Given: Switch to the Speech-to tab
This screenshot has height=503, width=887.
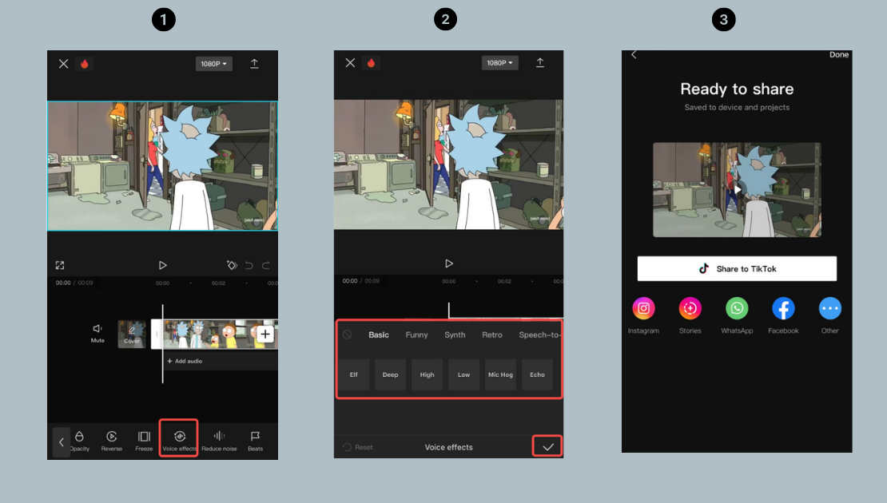Looking at the screenshot, I should click(x=539, y=335).
